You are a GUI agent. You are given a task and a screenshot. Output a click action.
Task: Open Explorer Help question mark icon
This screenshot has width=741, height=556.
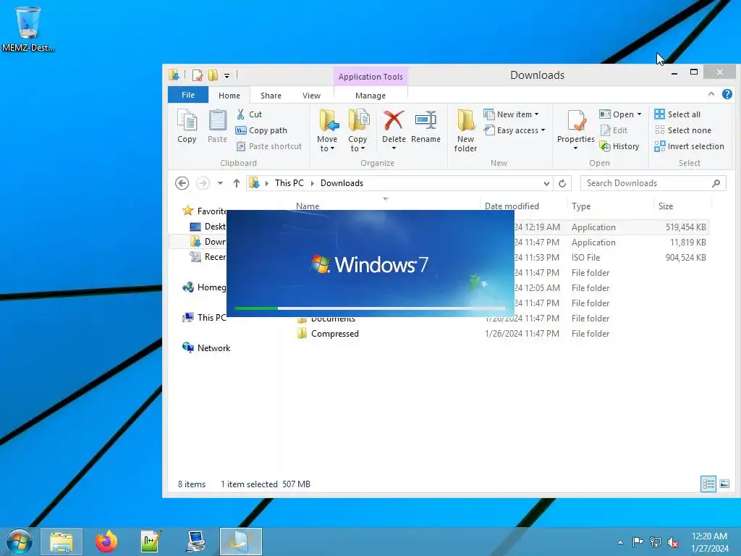[727, 95]
